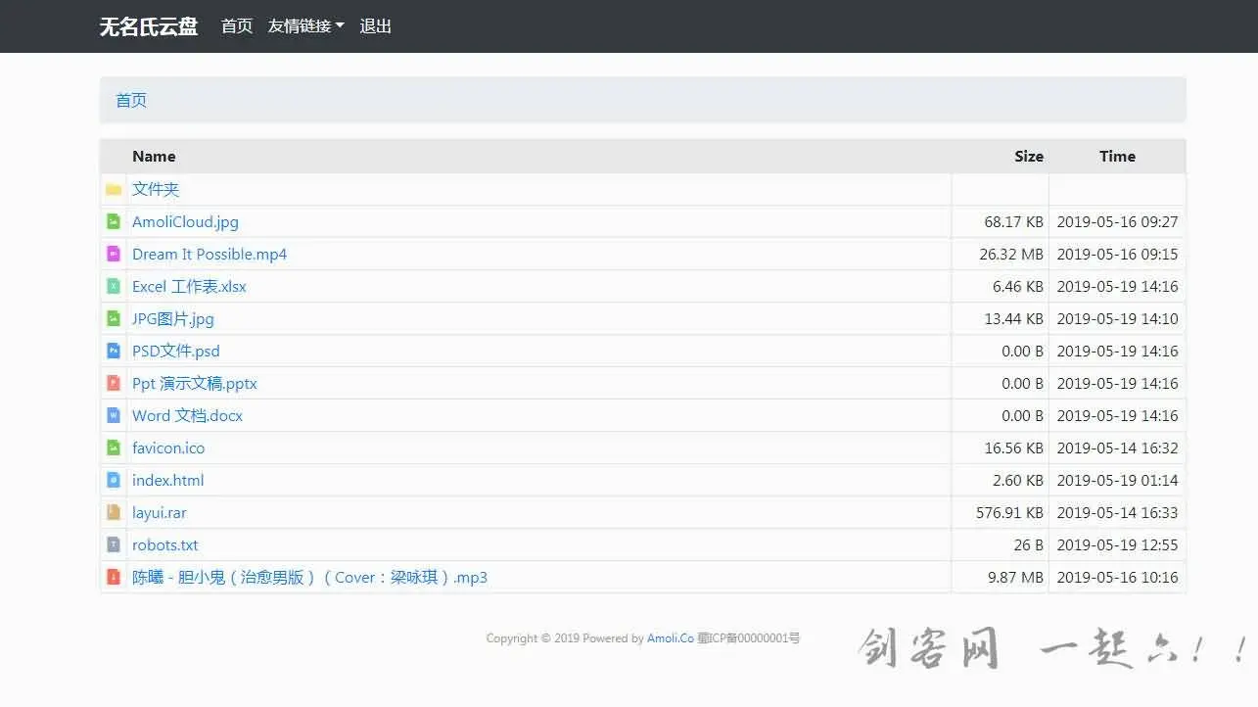Click the Excel icon beside Excel 工作表.xlsx
This screenshot has width=1258, height=707.
point(114,286)
